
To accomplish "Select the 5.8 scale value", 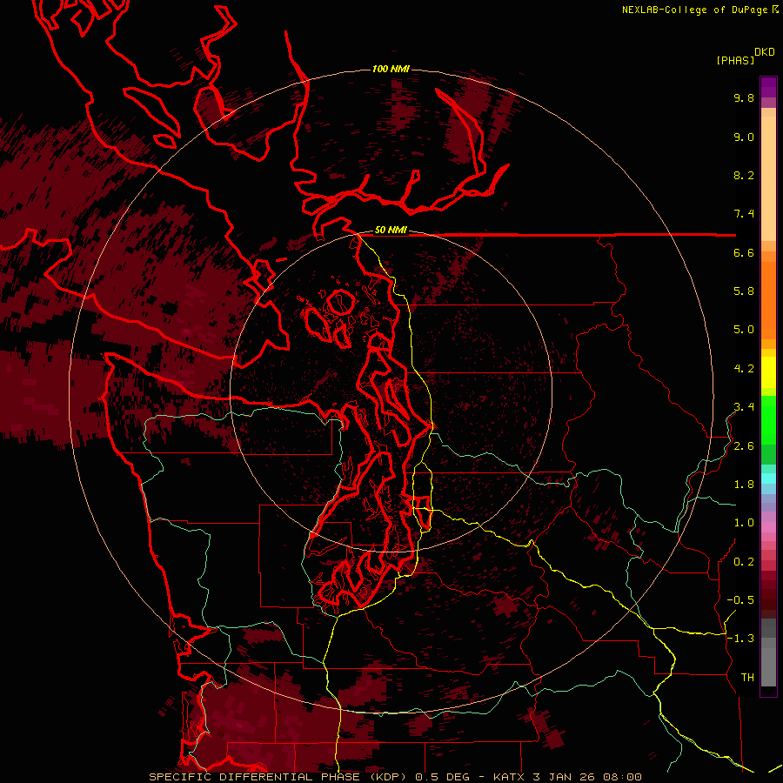I will tap(744, 291).
